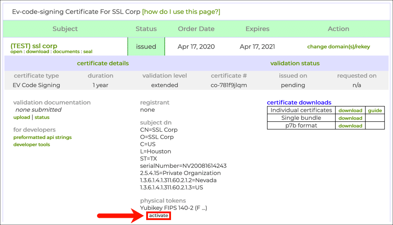Image resolution: width=393 pixels, height=225 pixels.
Task: Download the Single bundle certificate
Action: [x=350, y=118]
